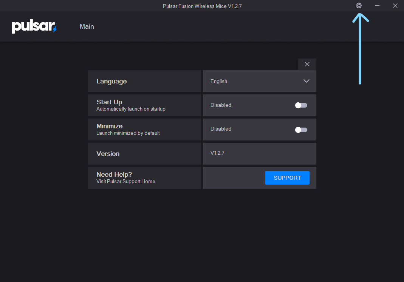Screen dimensions: 404x282
Task: Open settings via the gear icon
Action: 359,6
